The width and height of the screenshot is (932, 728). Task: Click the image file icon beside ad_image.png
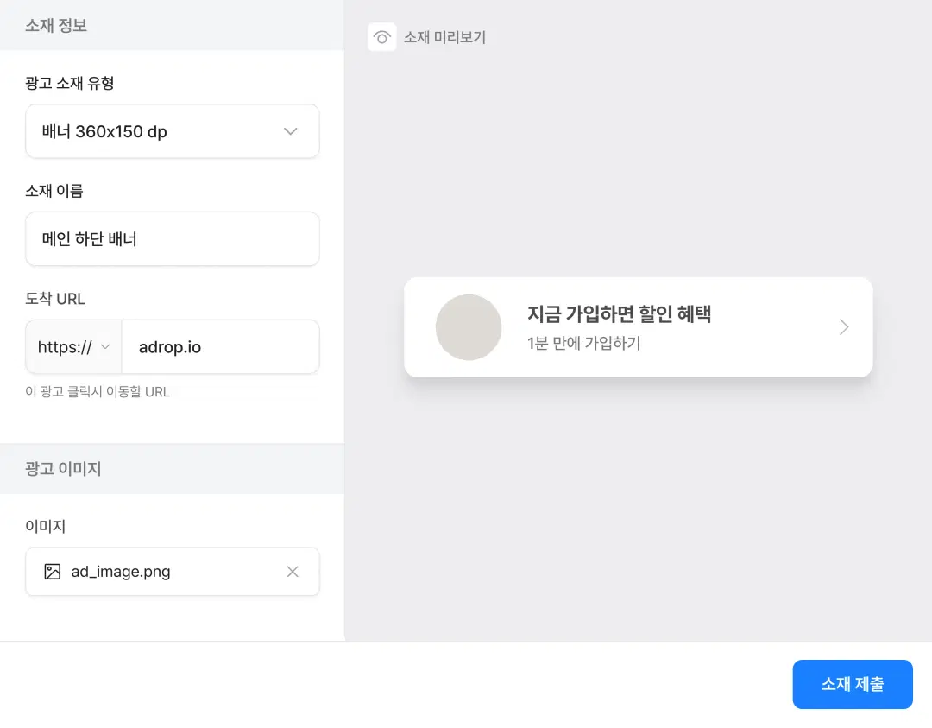click(53, 572)
